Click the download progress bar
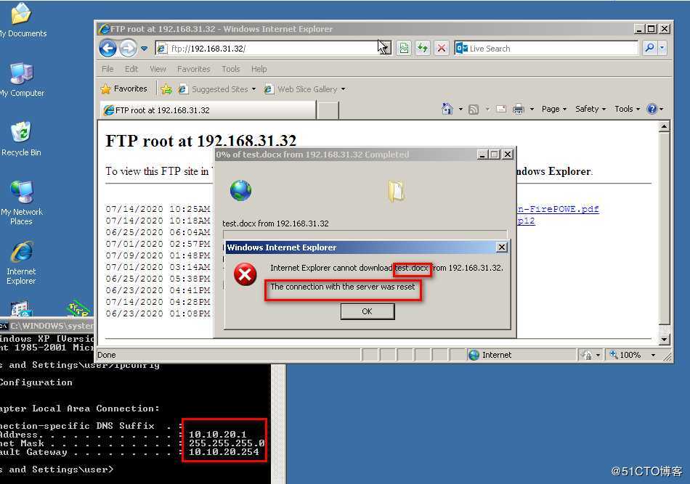This screenshot has height=484, width=690. 365,234
